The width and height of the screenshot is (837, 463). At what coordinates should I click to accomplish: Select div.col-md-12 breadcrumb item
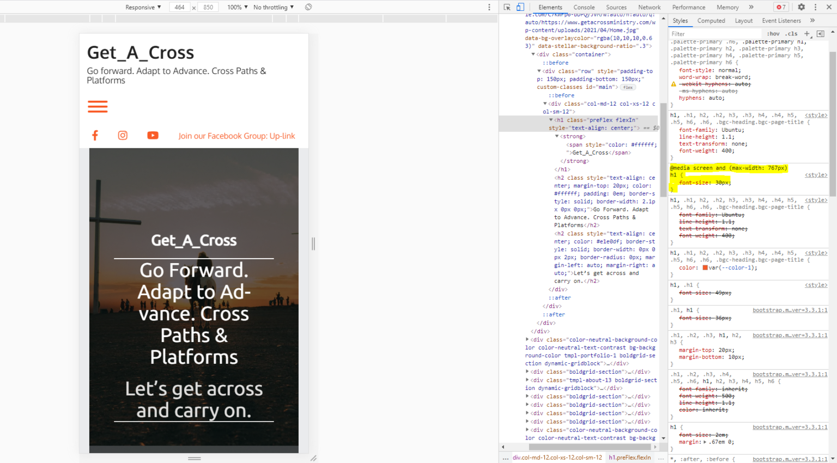pyautogui.click(x=557, y=458)
